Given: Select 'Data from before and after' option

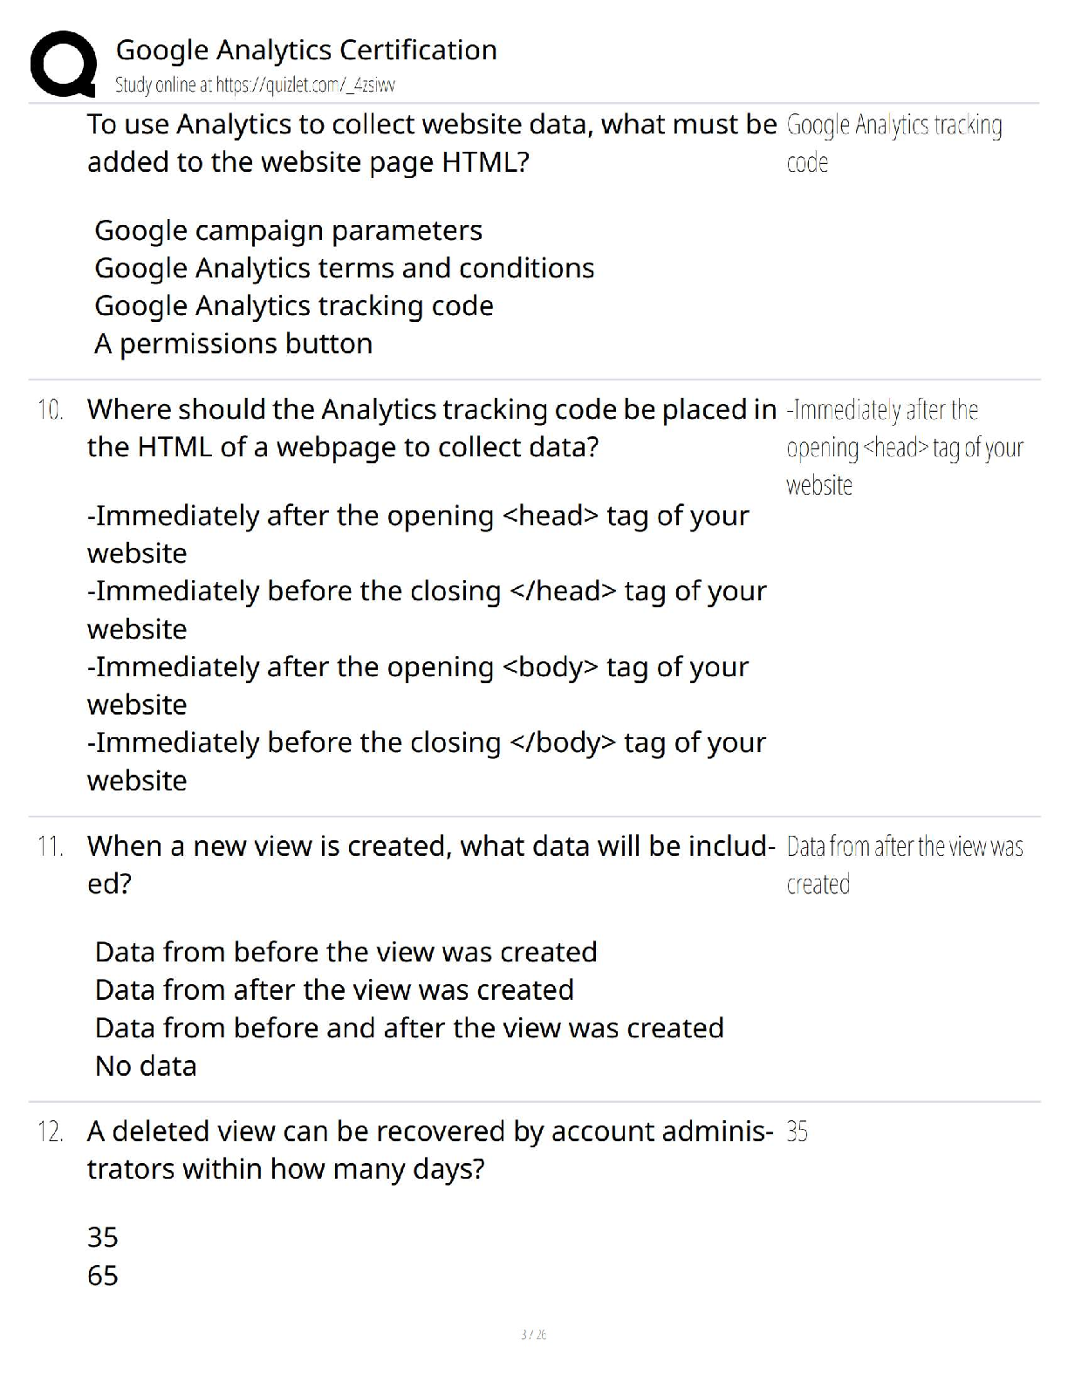Looking at the screenshot, I should point(409,1028).
